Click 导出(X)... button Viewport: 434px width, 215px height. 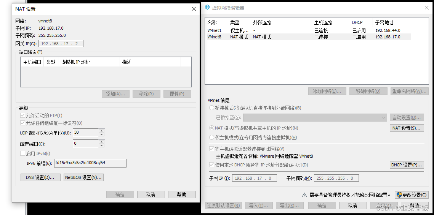coord(290,206)
